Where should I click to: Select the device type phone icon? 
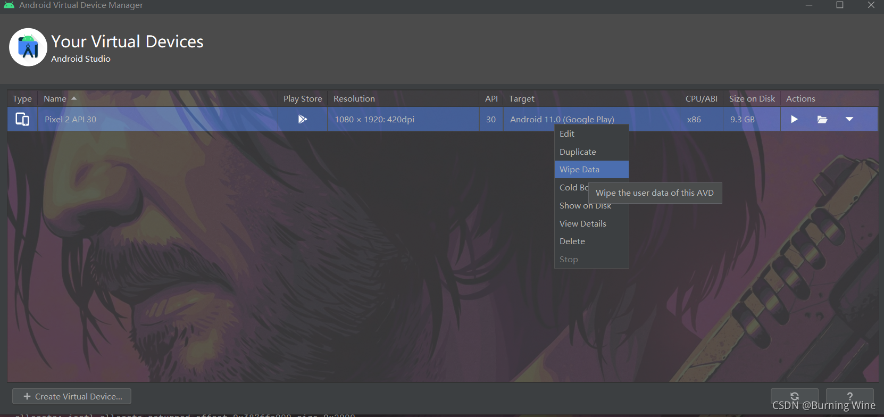point(22,119)
